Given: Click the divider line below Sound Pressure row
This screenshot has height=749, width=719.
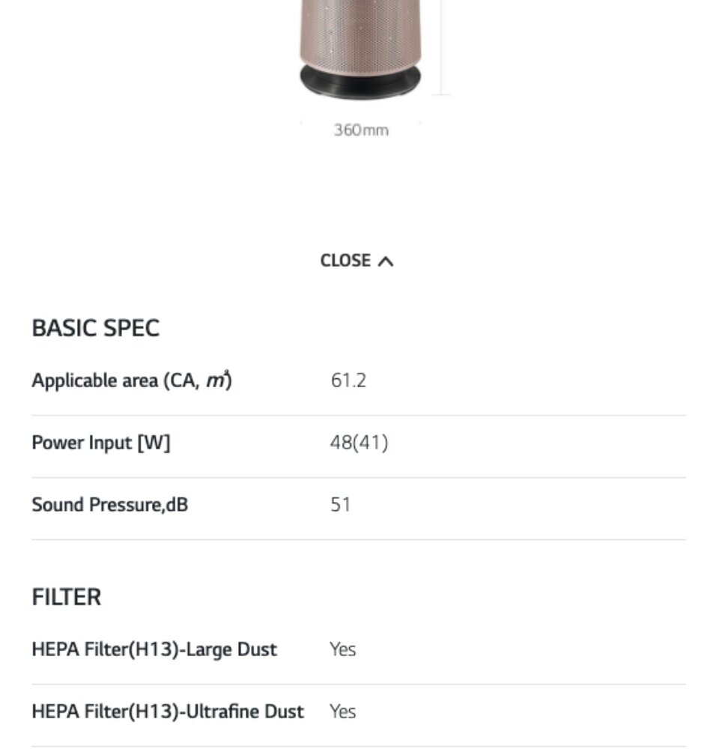Looking at the screenshot, I should click(358, 539).
